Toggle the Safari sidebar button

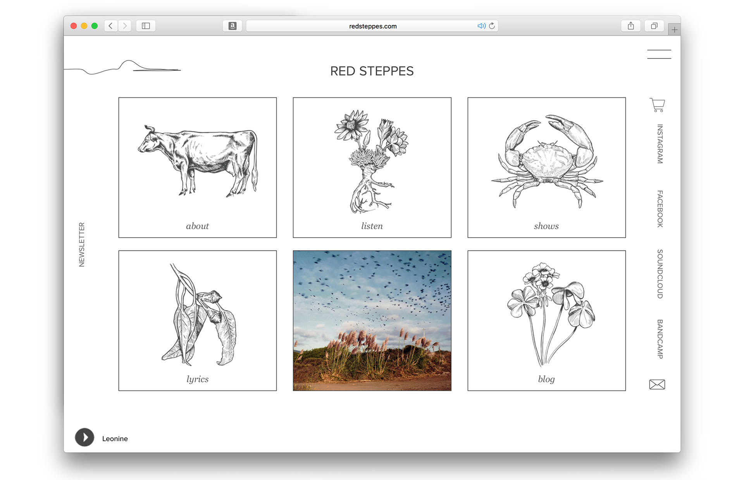(x=146, y=26)
